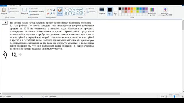Select the Fill with color bucket tool
184x103 pixels.
[x=51, y=10]
